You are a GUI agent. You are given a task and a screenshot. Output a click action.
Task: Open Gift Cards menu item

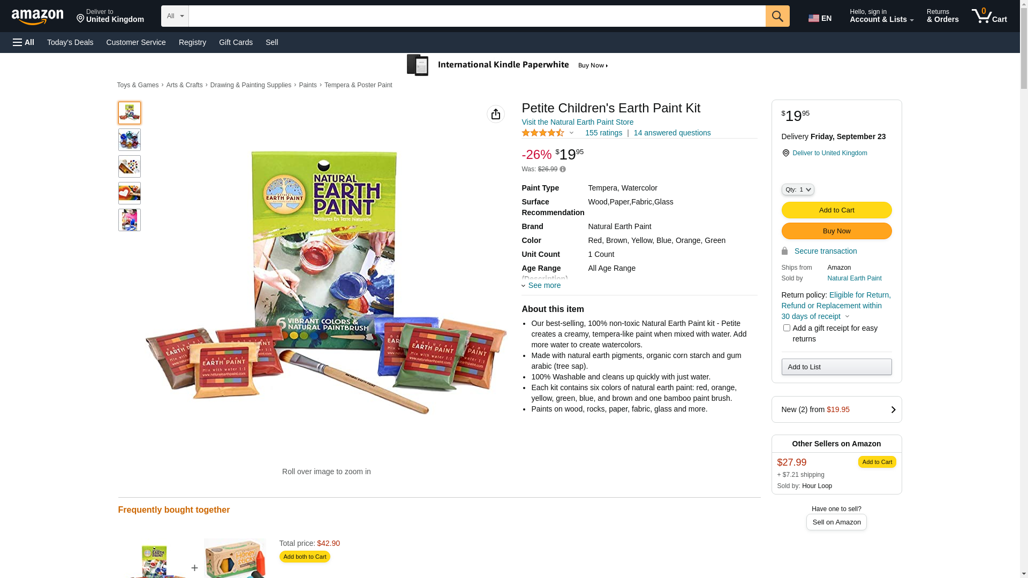[236, 42]
